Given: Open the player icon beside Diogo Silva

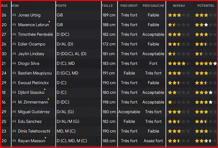Looking at the screenshot, I should tap(14, 64).
